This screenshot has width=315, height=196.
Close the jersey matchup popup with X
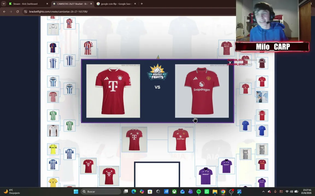click(230, 63)
